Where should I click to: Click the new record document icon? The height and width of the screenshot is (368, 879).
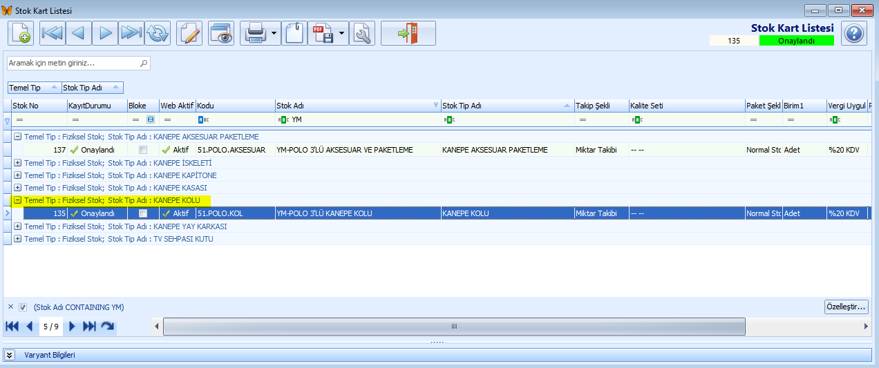[21, 33]
